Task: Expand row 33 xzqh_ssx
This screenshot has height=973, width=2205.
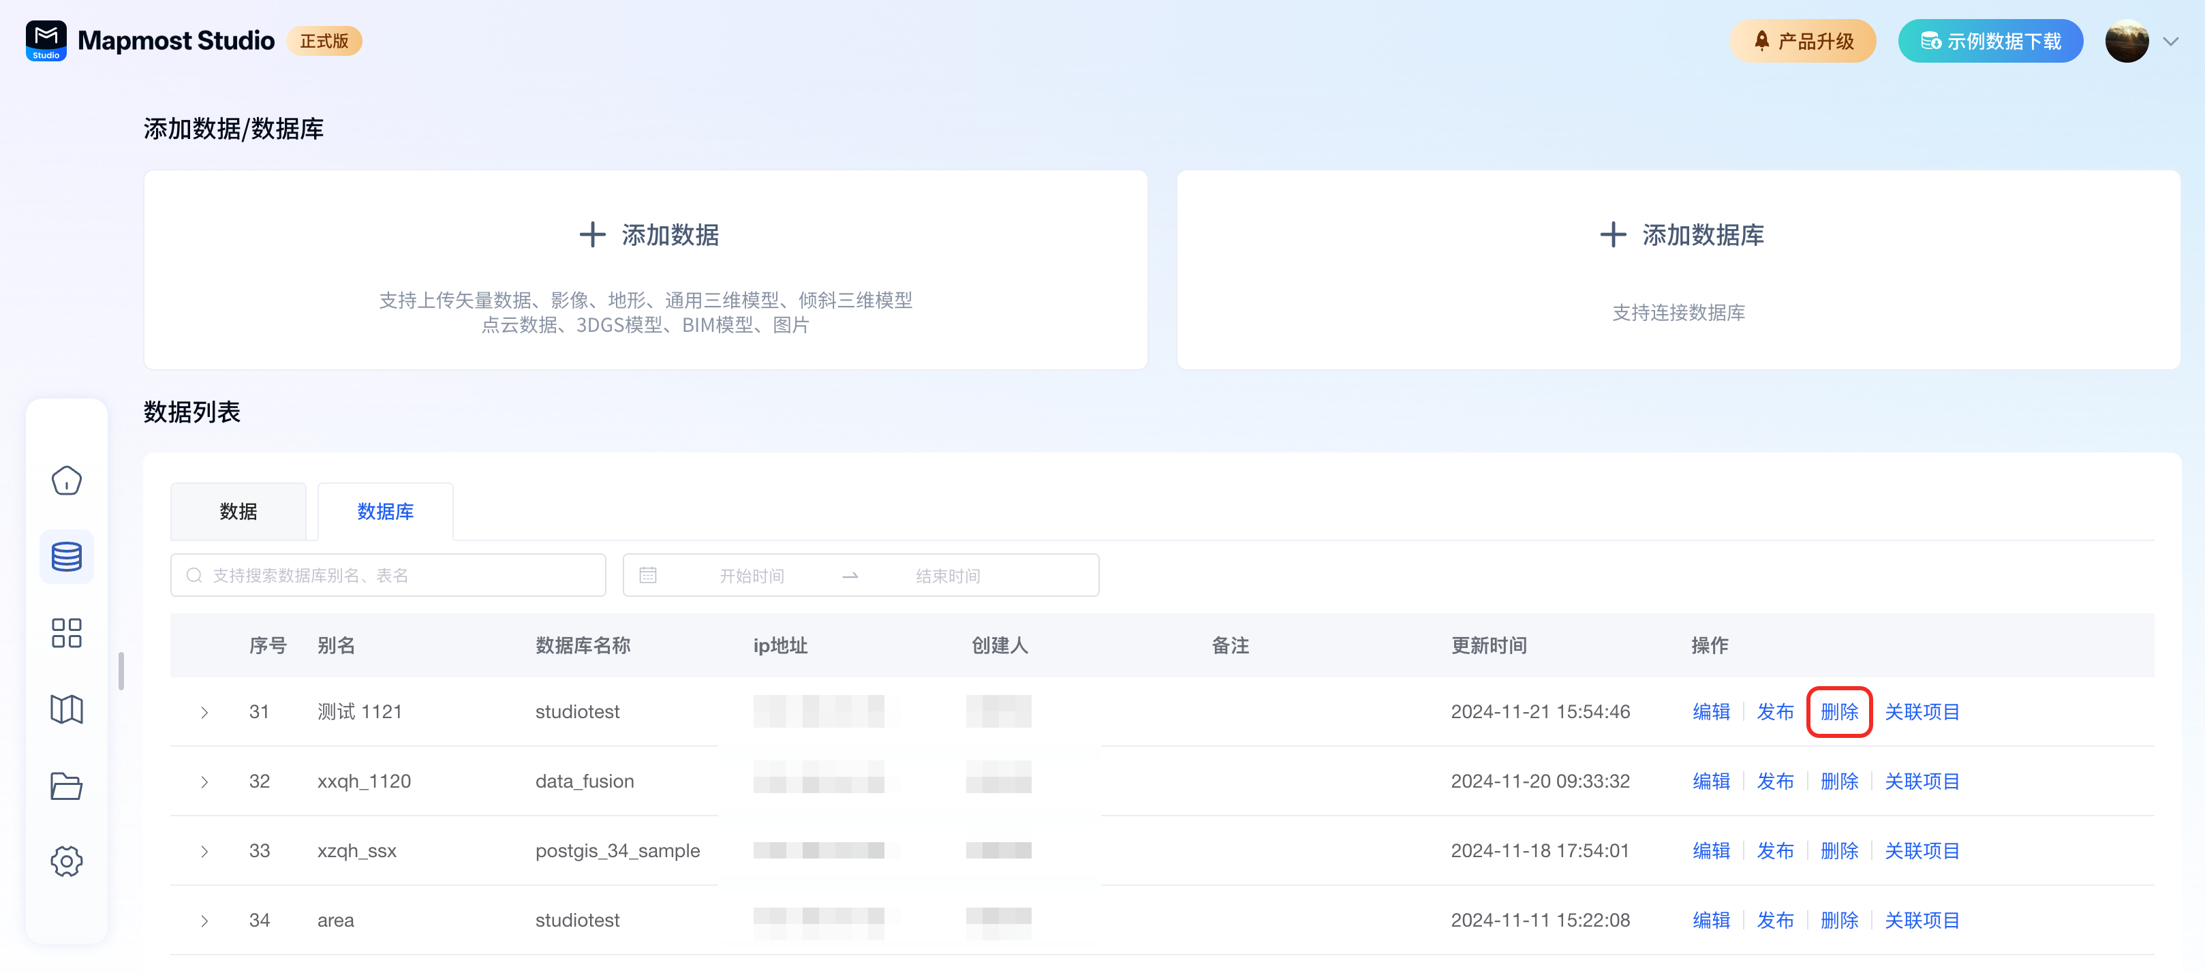Action: [204, 850]
